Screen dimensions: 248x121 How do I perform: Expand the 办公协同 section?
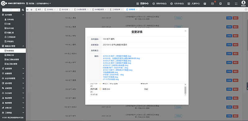(13, 93)
